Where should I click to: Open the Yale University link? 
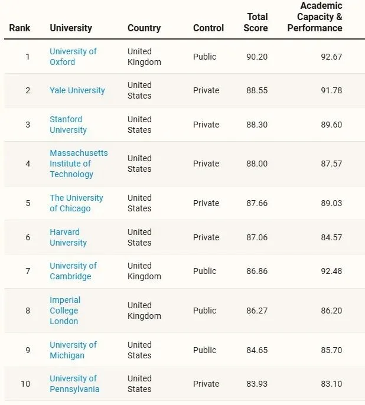77,90
